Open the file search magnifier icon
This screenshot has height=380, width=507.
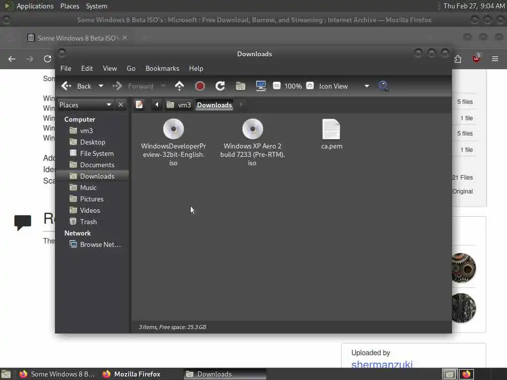coord(383,86)
